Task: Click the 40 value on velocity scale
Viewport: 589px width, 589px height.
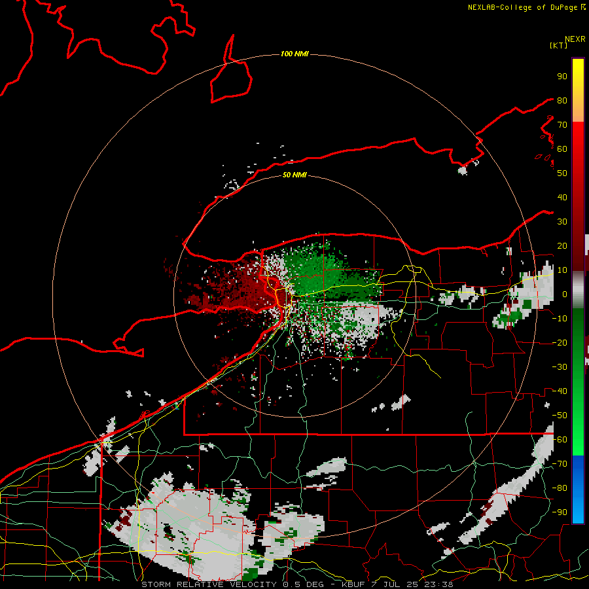Action: [x=562, y=197]
